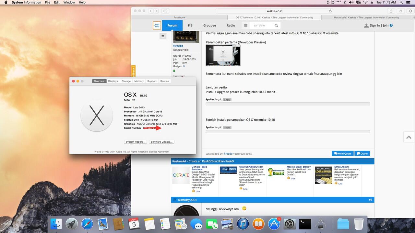
Task: Open Reminders from the Dock
Action: [165, 224]
